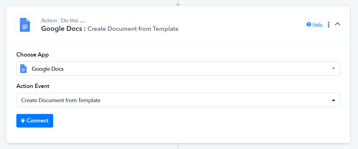
Task: Click the Google Docs logo in the action header
Action: click(x=25, y=25)
